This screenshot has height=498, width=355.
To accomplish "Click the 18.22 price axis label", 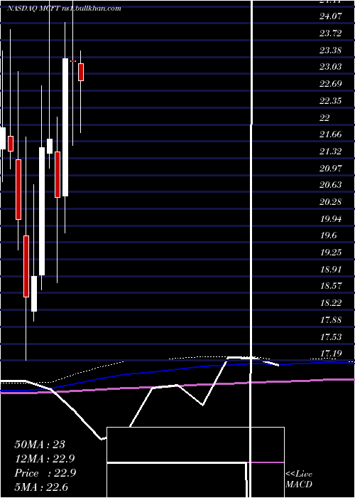I will point(331,302).
